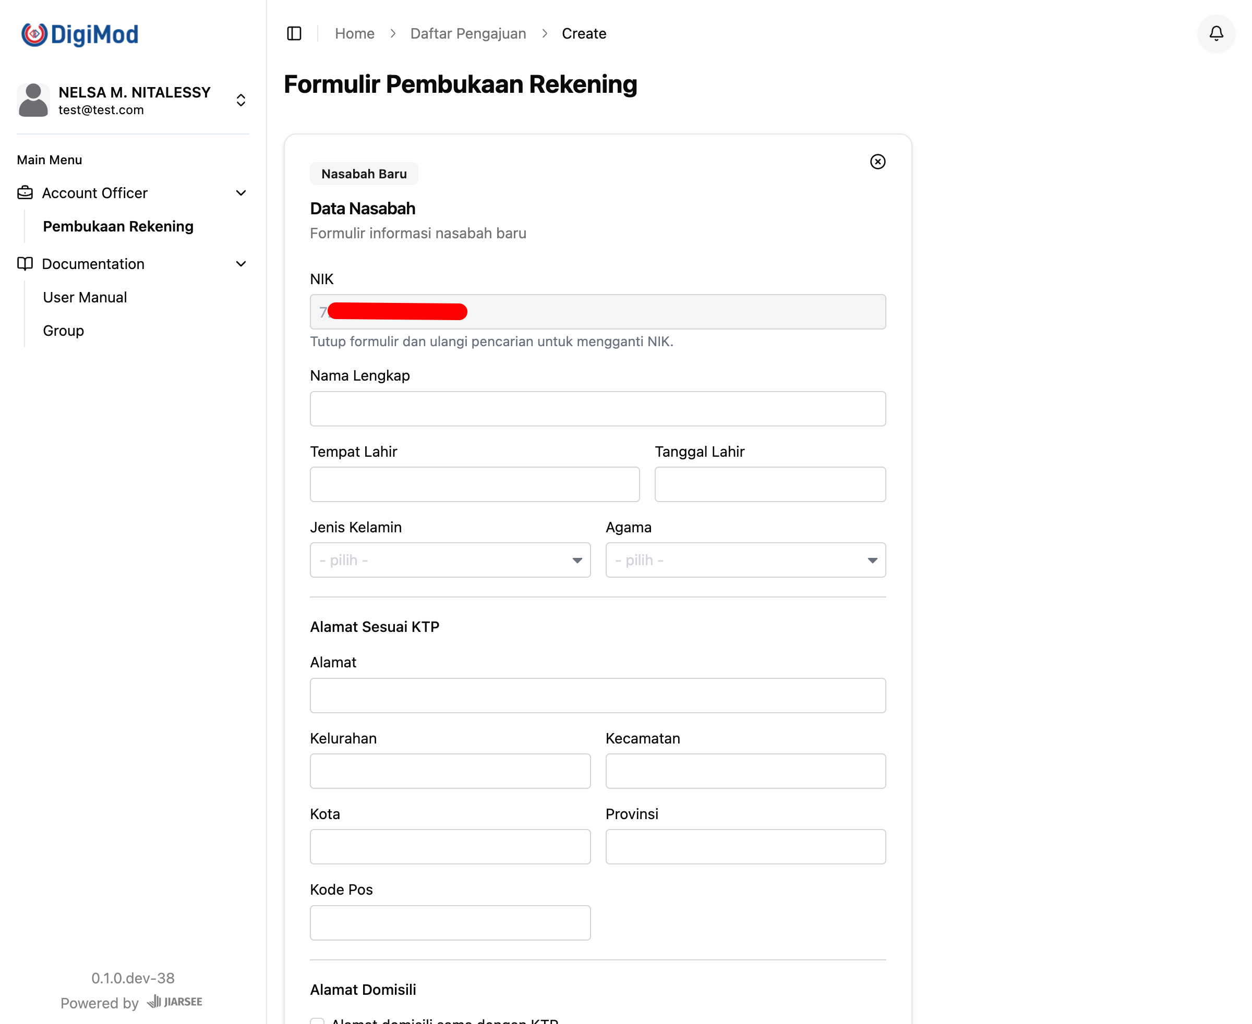Open the Agama dropdown
The image size is (1252, 1024).
pos(745,560)
